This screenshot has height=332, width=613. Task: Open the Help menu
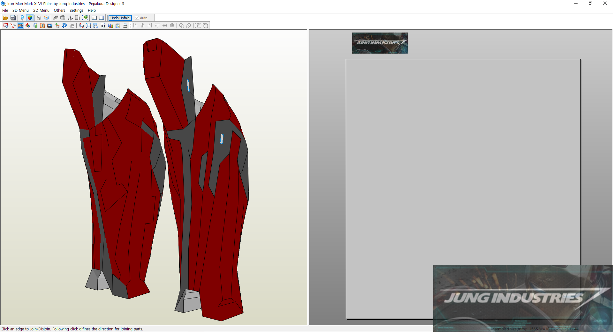[x=92, y=11]
